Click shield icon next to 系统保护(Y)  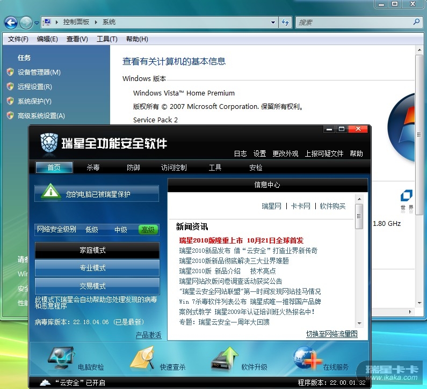pos(10,101)
